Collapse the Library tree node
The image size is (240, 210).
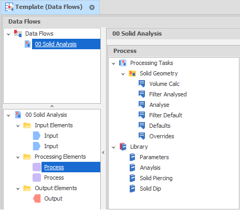113,147
